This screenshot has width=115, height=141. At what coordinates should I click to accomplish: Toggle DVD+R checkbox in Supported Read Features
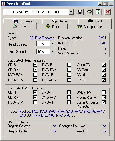69,75
